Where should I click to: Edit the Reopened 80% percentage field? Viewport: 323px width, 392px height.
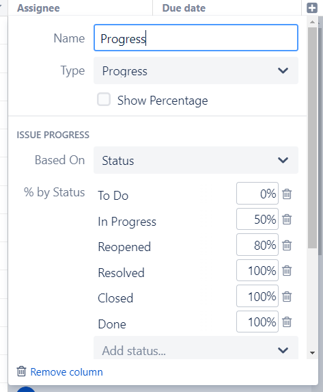coord(257,245)
